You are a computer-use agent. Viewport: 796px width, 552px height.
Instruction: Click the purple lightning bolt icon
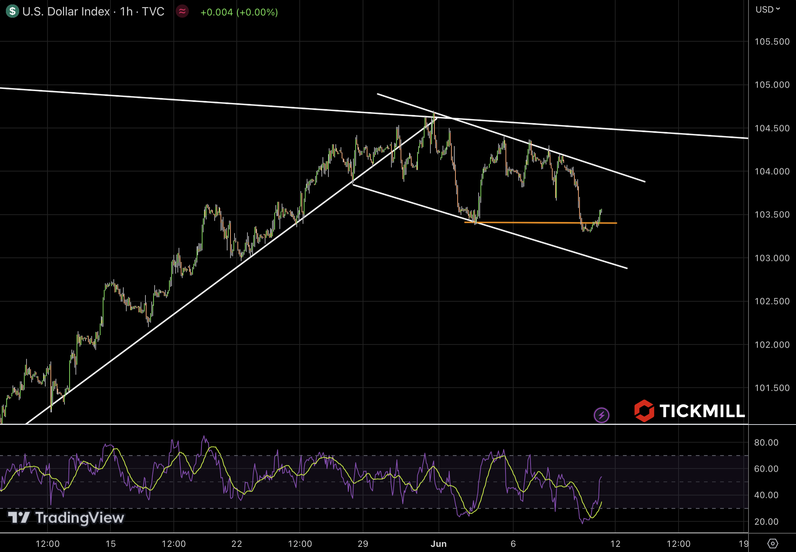tap(601, 415)
